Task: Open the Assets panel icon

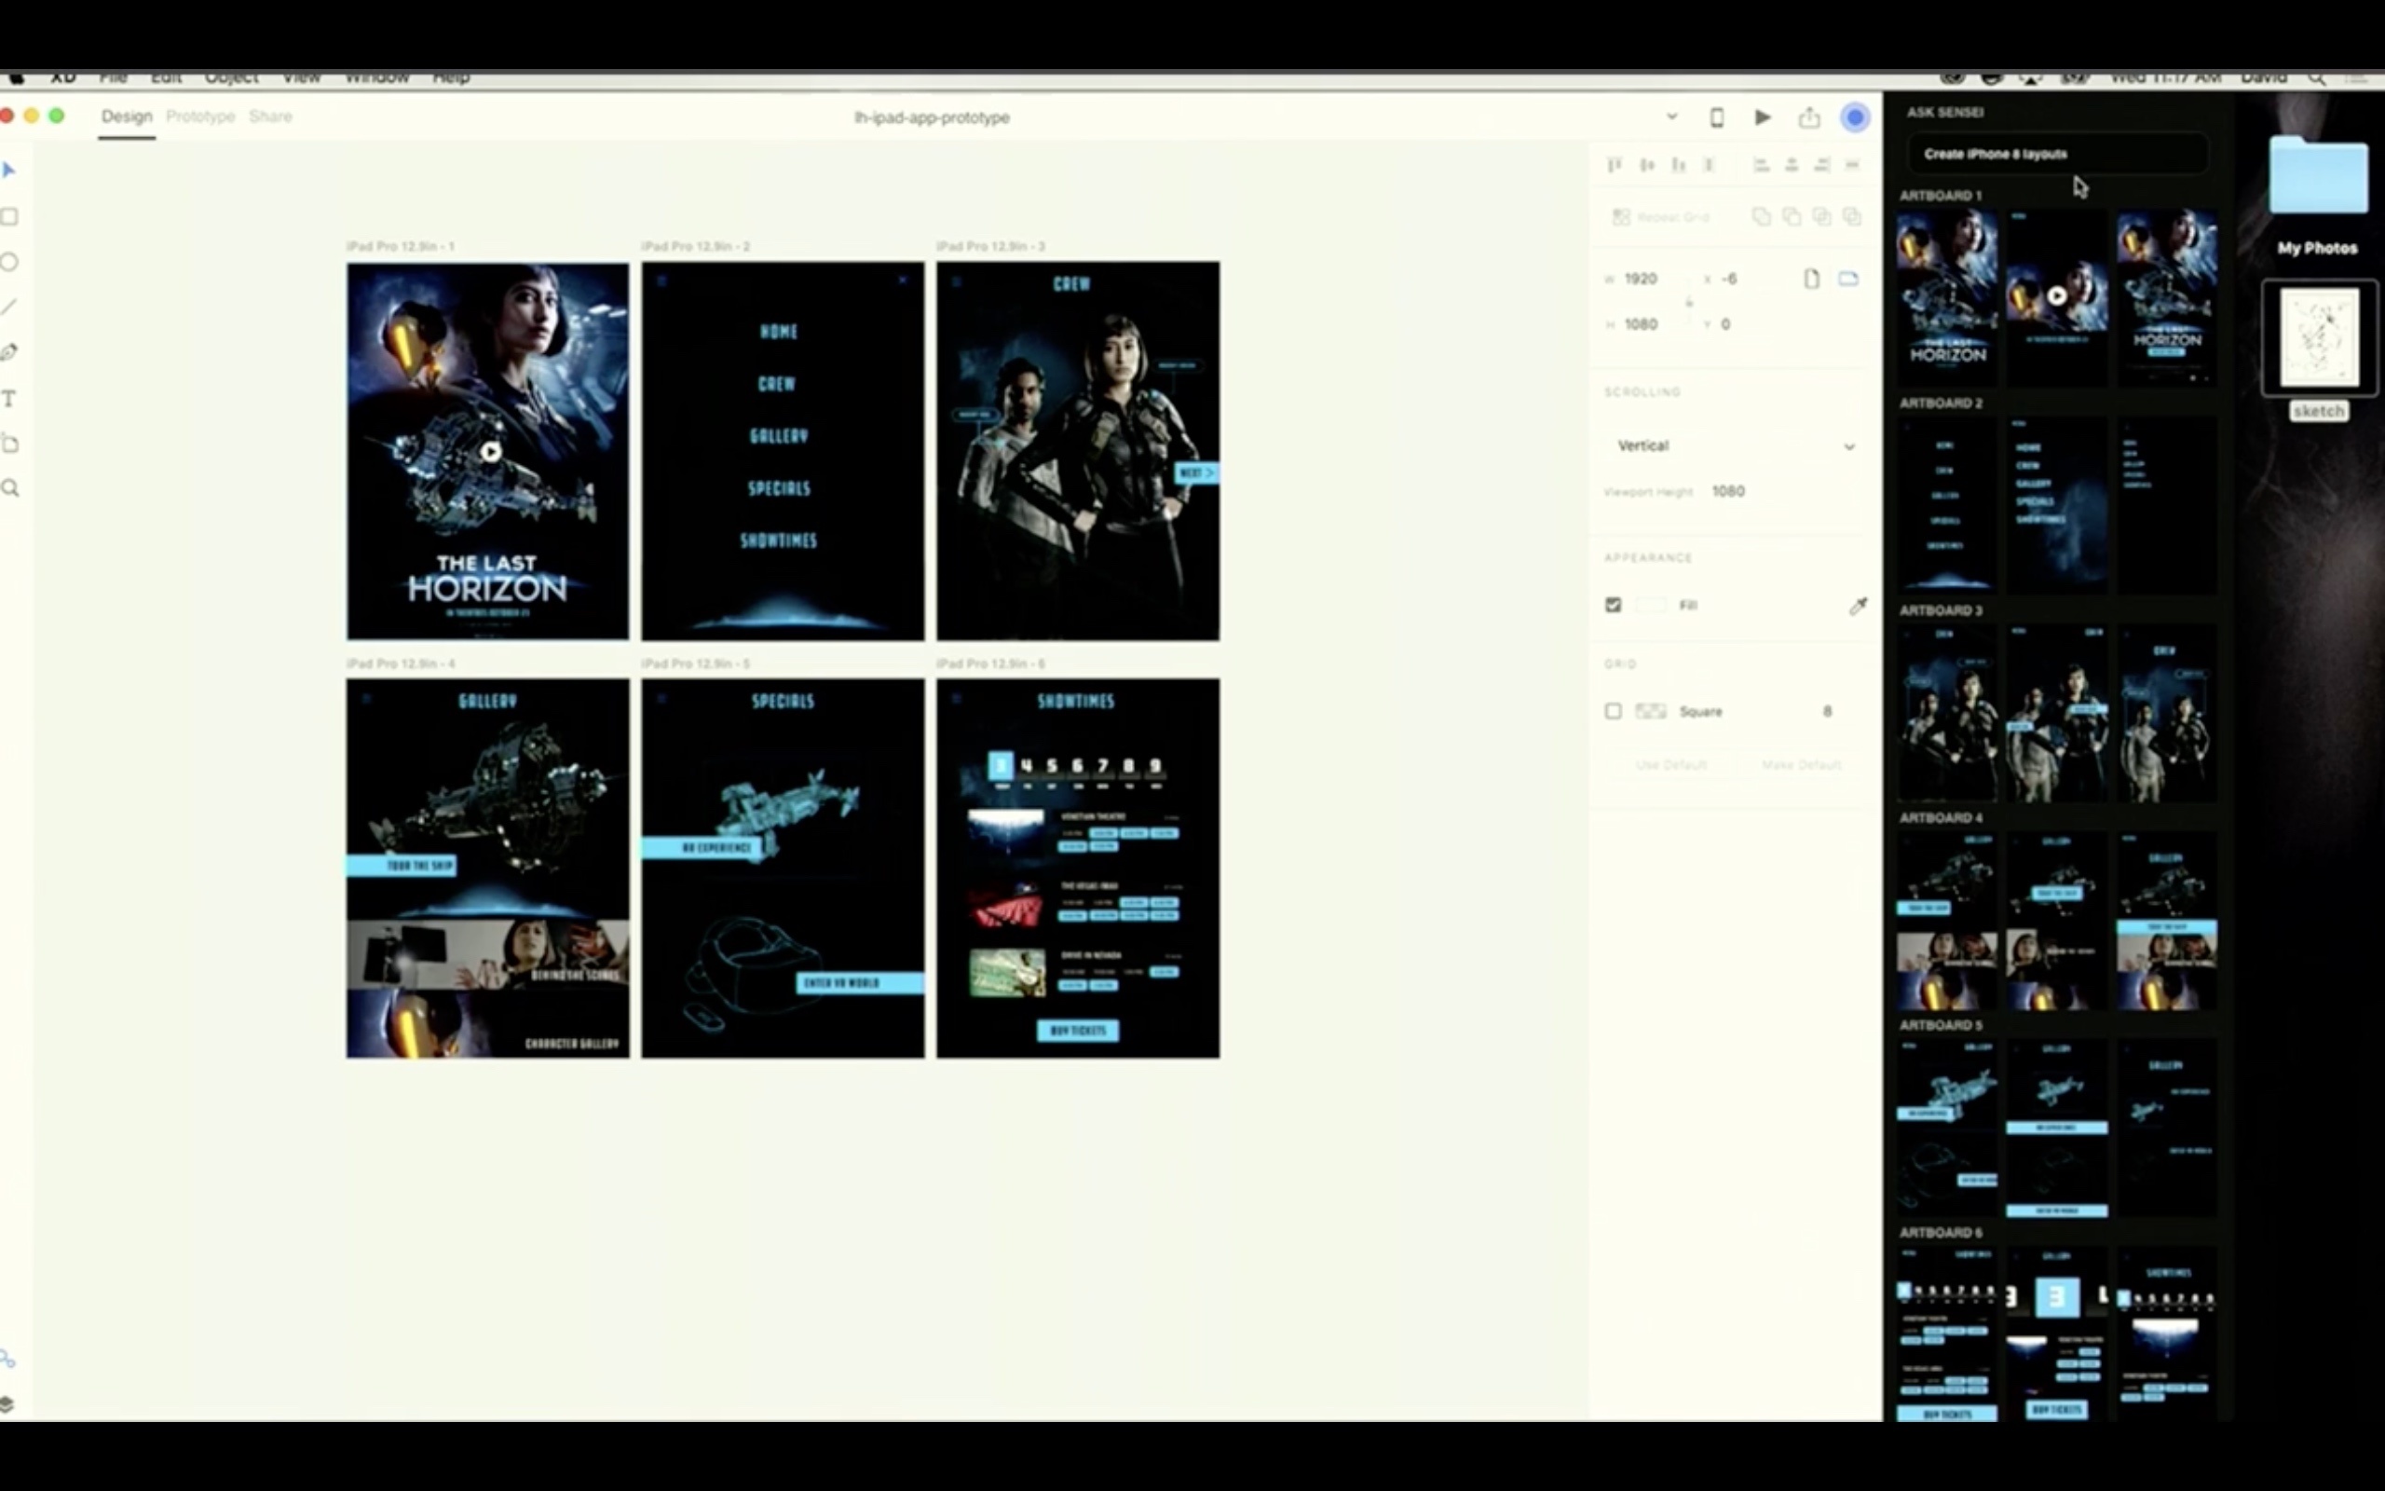Action: pos(7,1359)
